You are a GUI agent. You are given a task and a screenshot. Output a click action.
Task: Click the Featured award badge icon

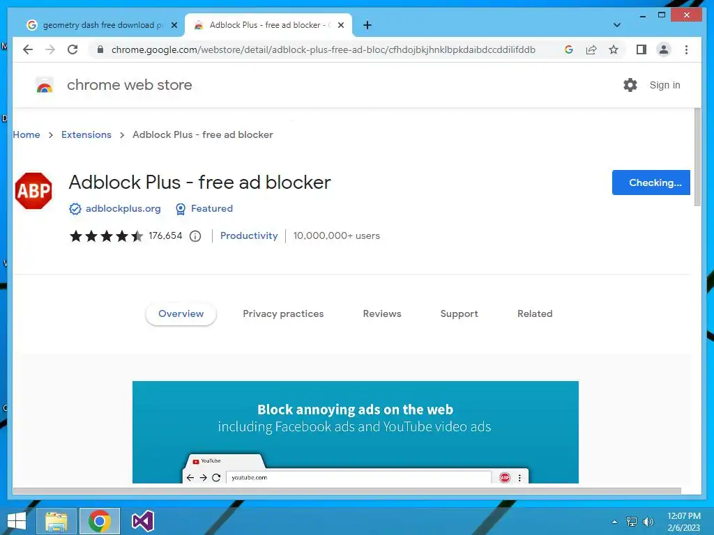[181, 209]
